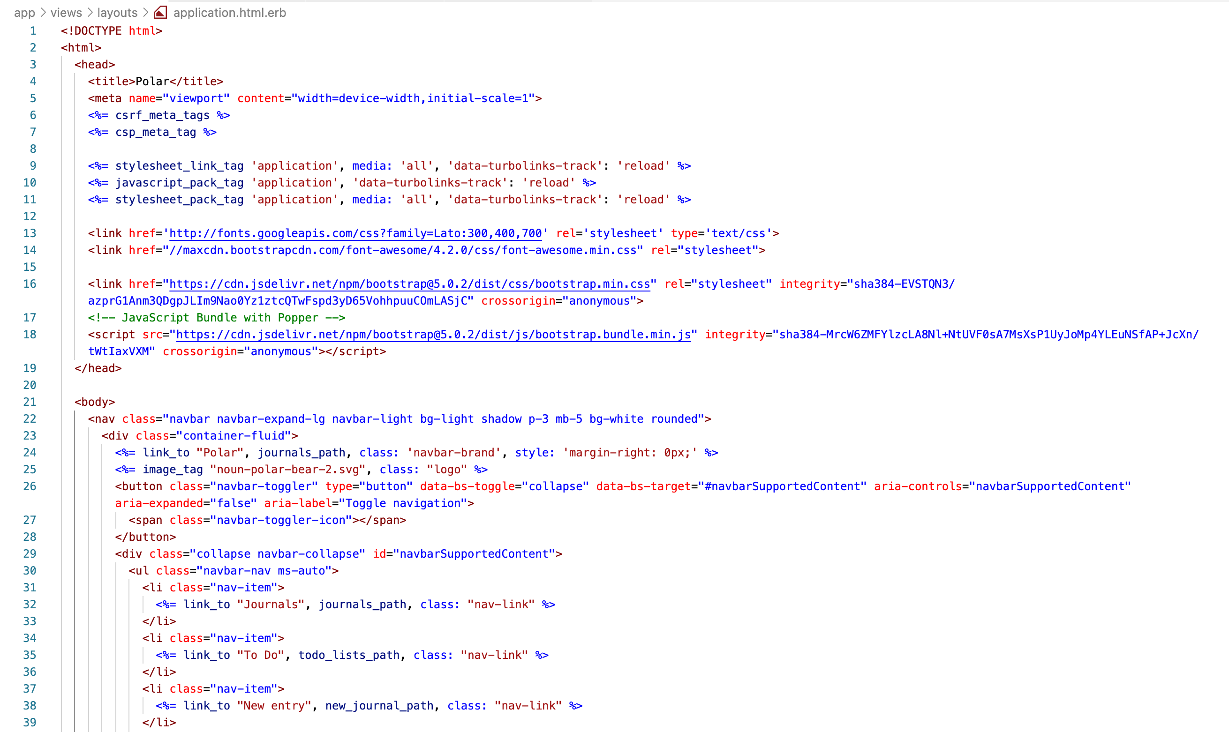Click new_journal_path in the New entry link
1229x732 pixels.
coord(381,705)
